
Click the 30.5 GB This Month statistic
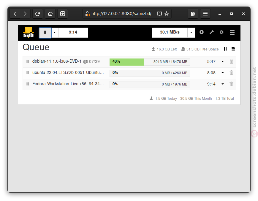(x=196, y=99)
